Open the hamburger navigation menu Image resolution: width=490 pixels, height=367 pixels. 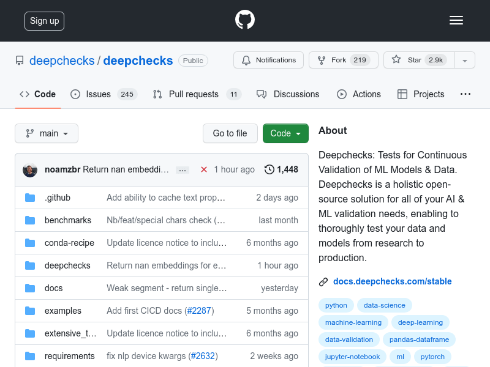456,20
